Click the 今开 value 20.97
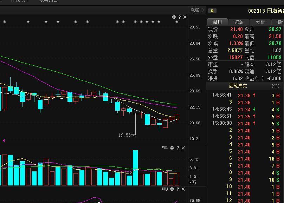The height and width of the screenshot is (203, 284). pyautogui.click(x=275, y=29)
